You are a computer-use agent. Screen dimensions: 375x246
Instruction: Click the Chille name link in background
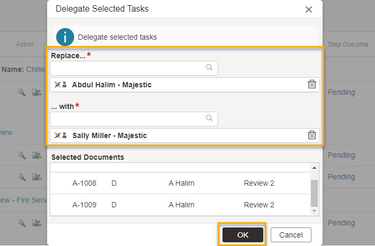coord(35,69)
